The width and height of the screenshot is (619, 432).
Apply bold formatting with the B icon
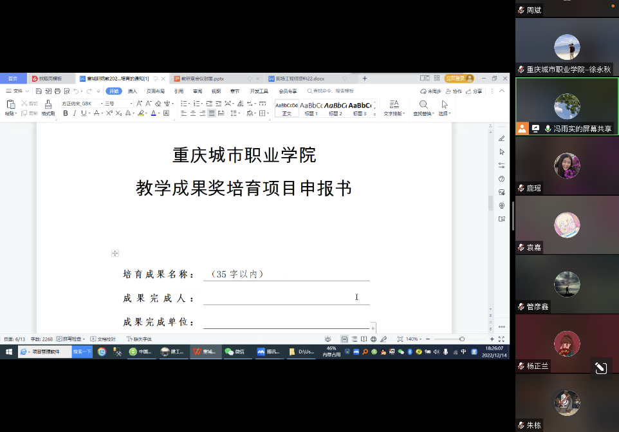65,113
